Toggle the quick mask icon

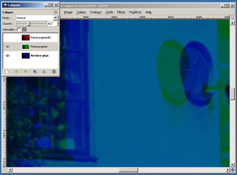pos(4,170)
